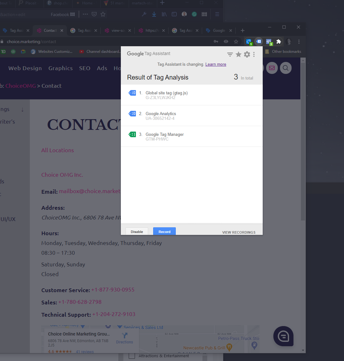
Task: Open the All Locations link
Action: [x=57, y=150]
